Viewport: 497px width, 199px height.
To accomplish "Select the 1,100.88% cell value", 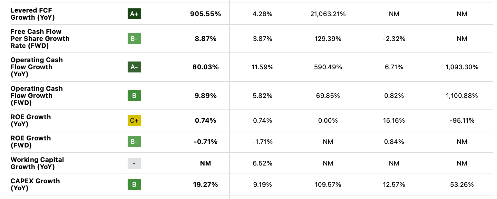I will (462, 96).
